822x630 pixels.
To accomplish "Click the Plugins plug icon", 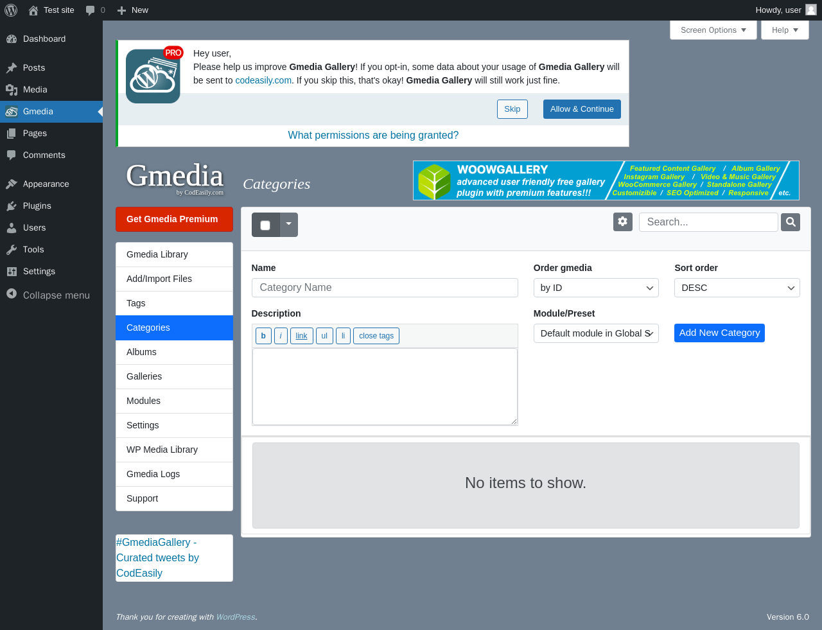I will click(x=12, y=206).
